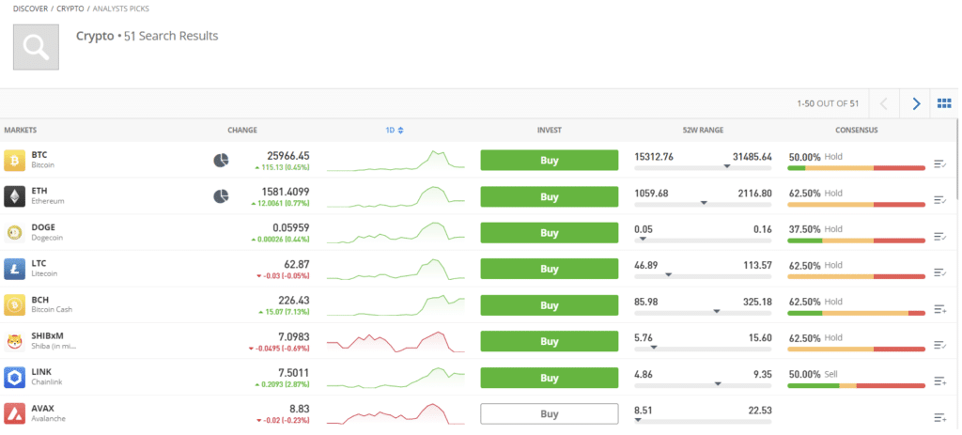Click the outlined Avalanche Buy button
962x435 pixels.
click(549, 413)
